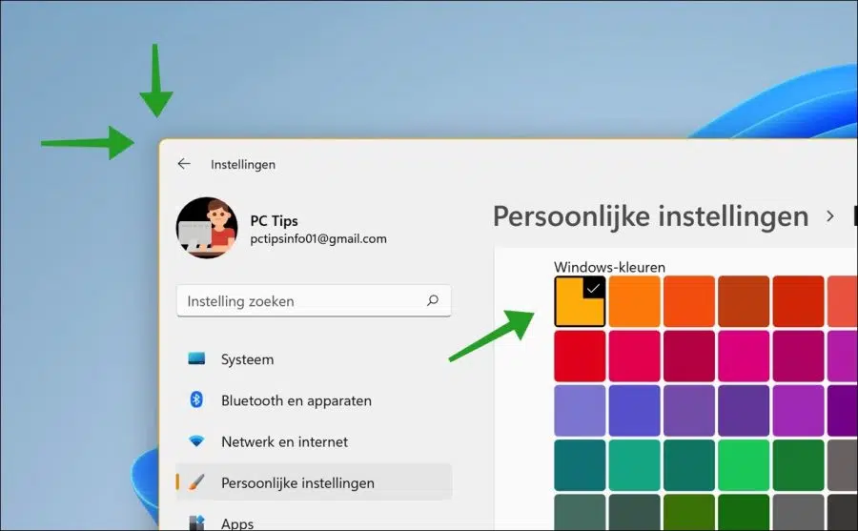Click the Persoonlijke instellingen paintbrush icon
The height and width of the screenshot is (531, 858).
pos(196,482)
